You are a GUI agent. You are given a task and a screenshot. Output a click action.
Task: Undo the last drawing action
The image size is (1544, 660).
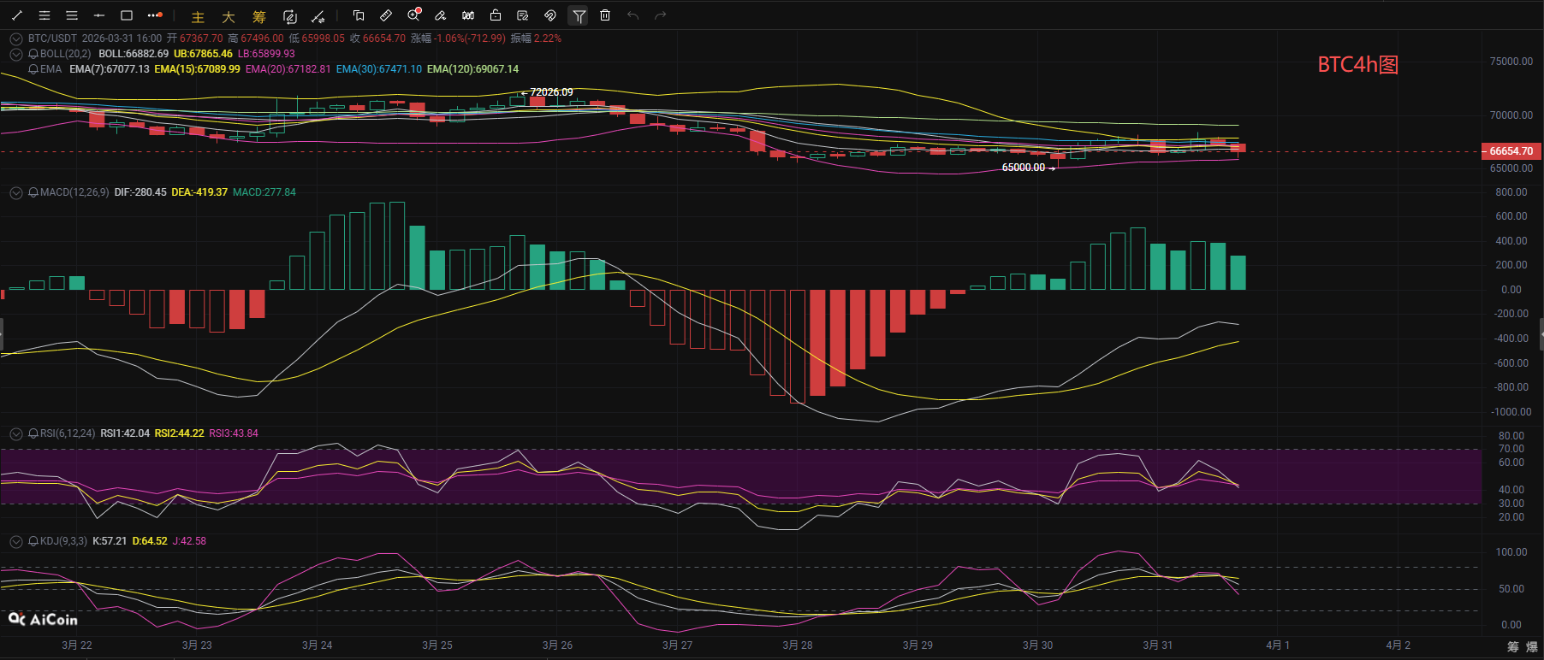click(x=632, y=15)
